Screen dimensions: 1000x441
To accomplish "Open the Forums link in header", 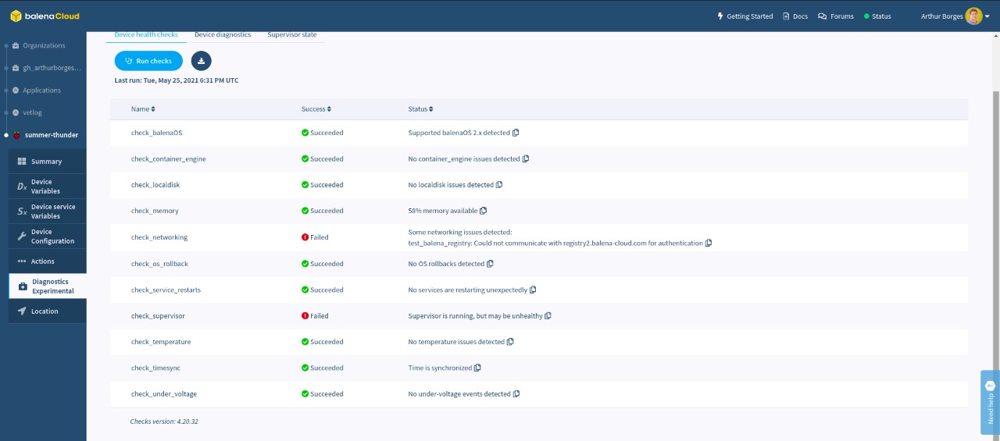I will point(836,16).
